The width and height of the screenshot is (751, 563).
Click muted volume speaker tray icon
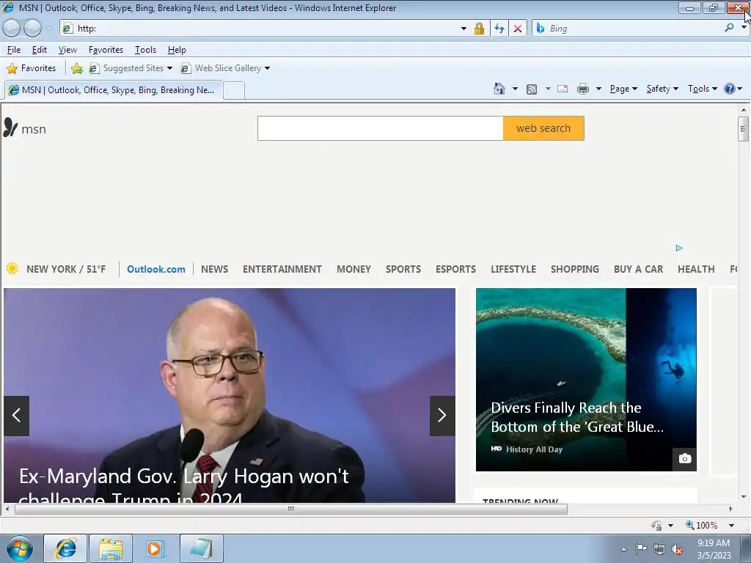[677, 550]
